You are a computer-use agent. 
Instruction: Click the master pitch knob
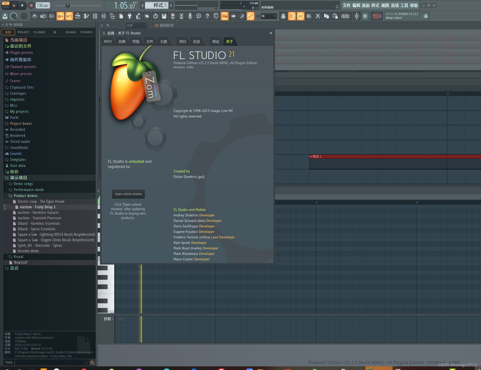coord(24,16)
